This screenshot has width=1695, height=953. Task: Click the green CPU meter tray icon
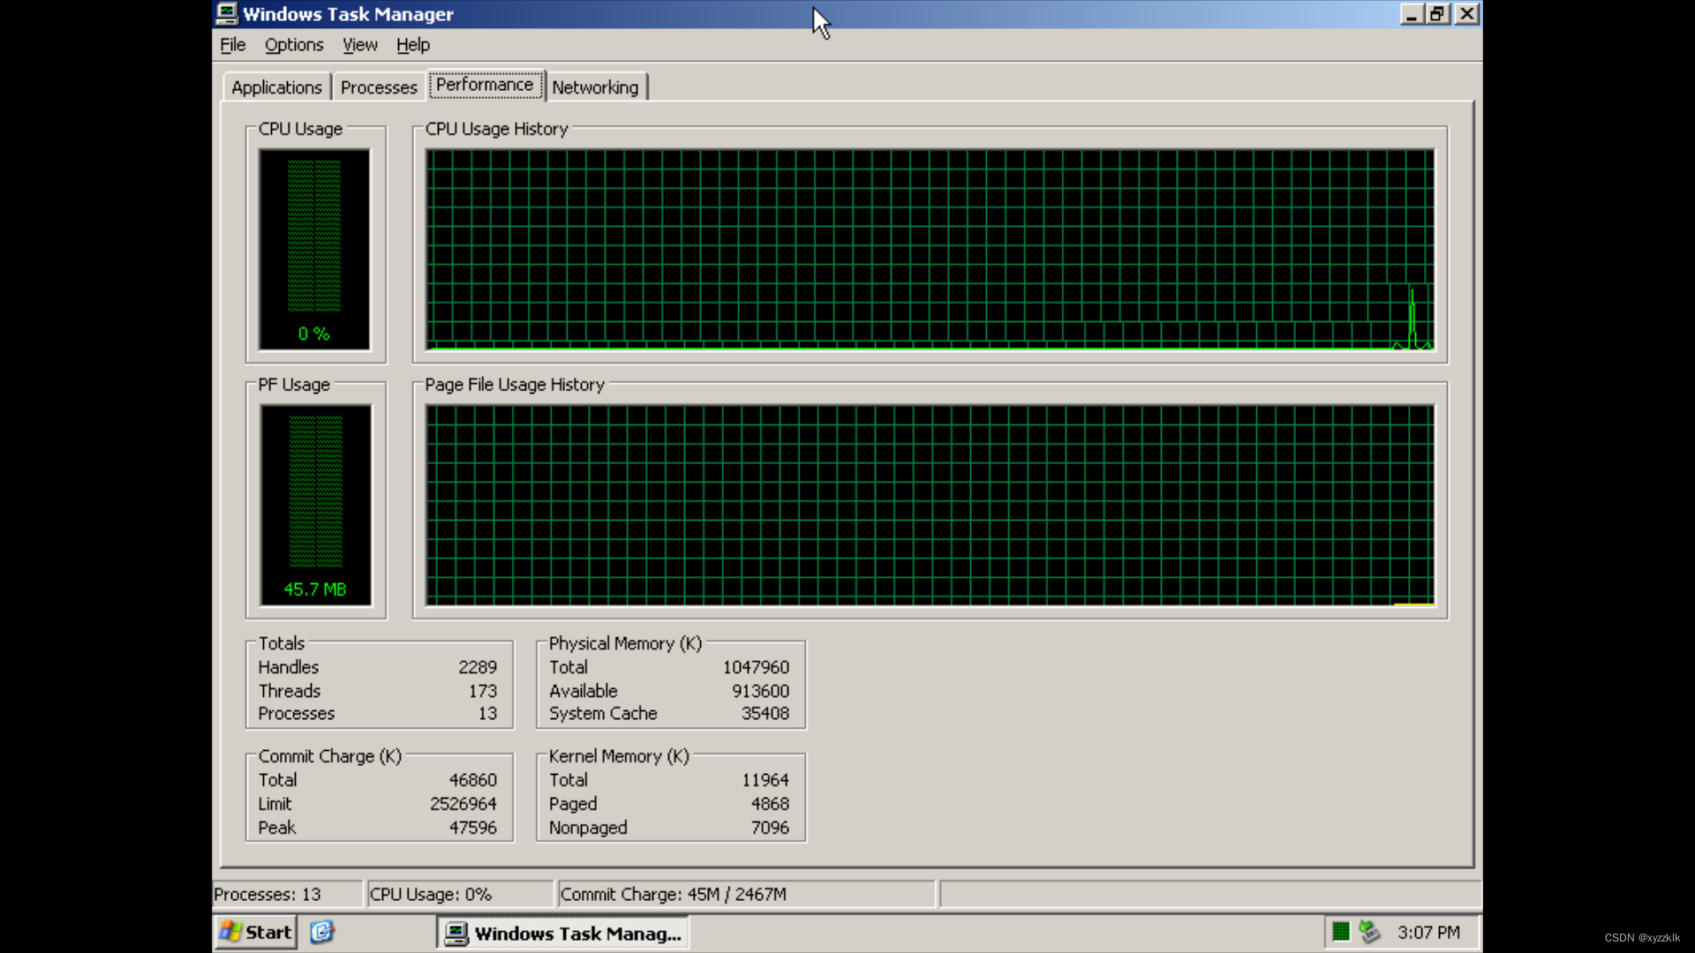[1340, 932]
